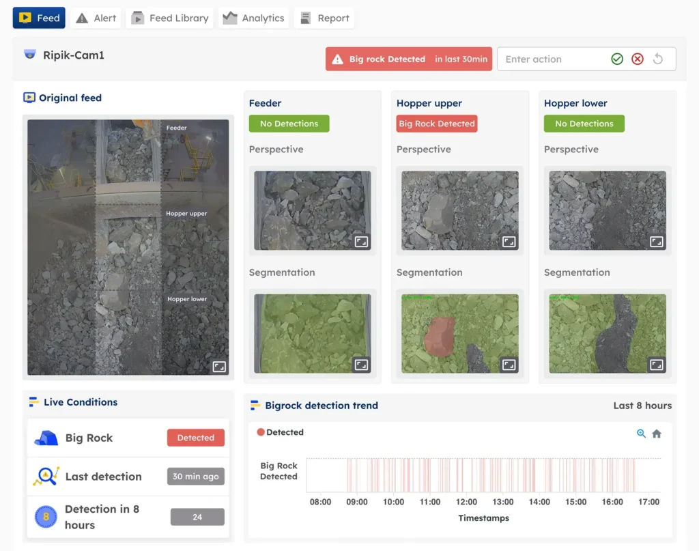Click the home reset icon on trend chart
The image size is (699, 551).
coord(657,434)
